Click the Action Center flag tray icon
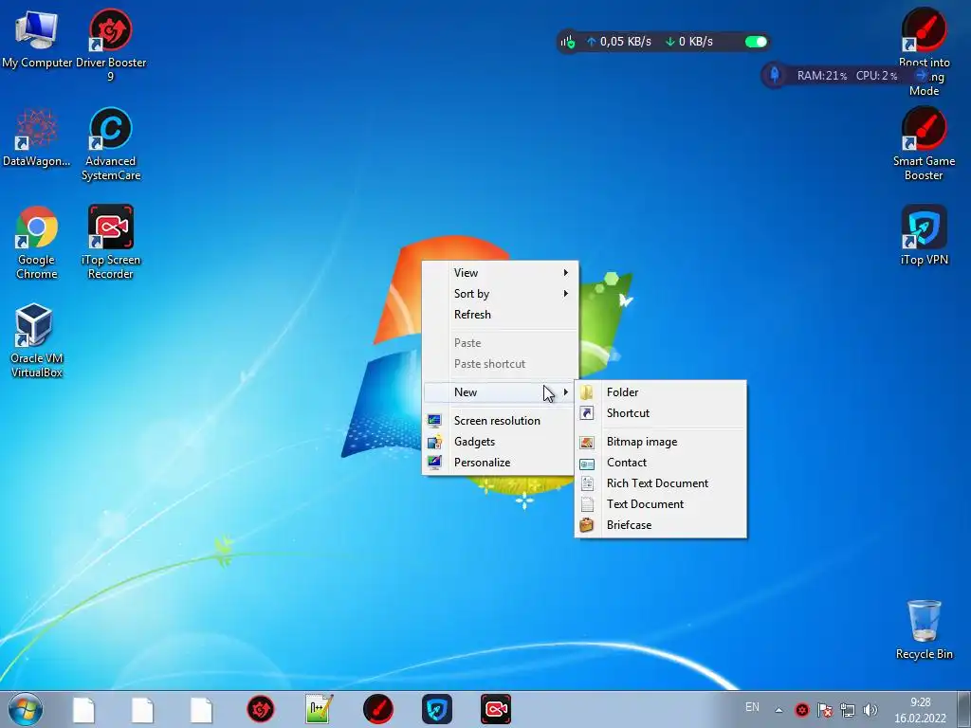 point(824,710)
